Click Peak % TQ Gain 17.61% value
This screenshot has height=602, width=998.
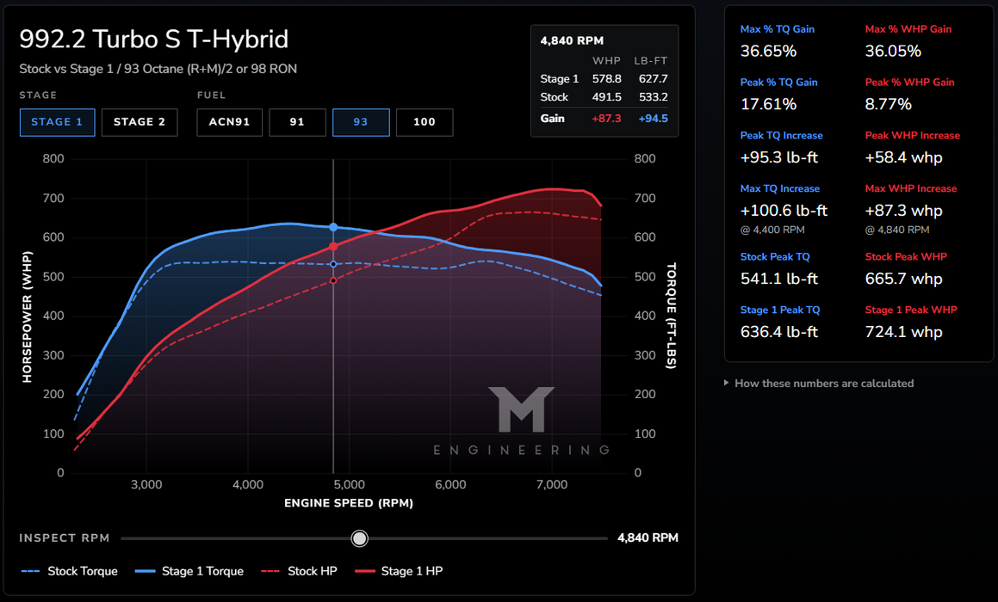[768, 104]
